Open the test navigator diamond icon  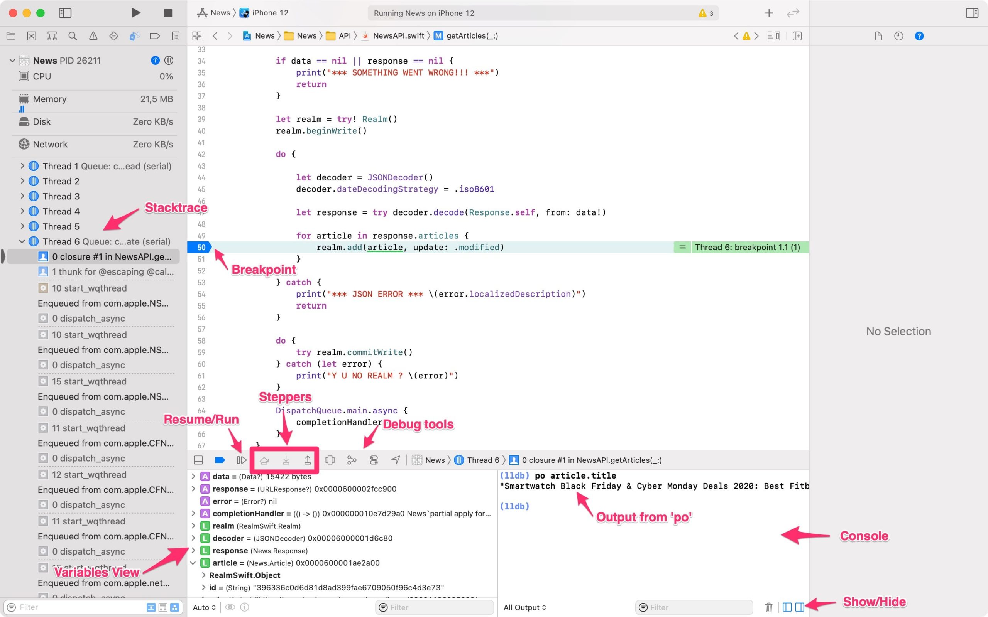click(x=114, y=36)
